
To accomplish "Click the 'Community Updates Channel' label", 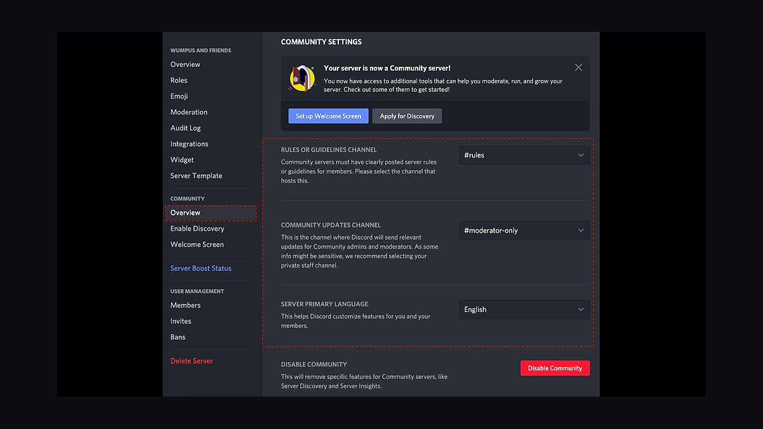I will (331, 225).
